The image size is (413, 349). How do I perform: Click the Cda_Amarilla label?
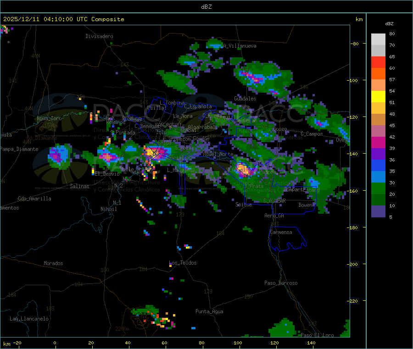[34, 199]
